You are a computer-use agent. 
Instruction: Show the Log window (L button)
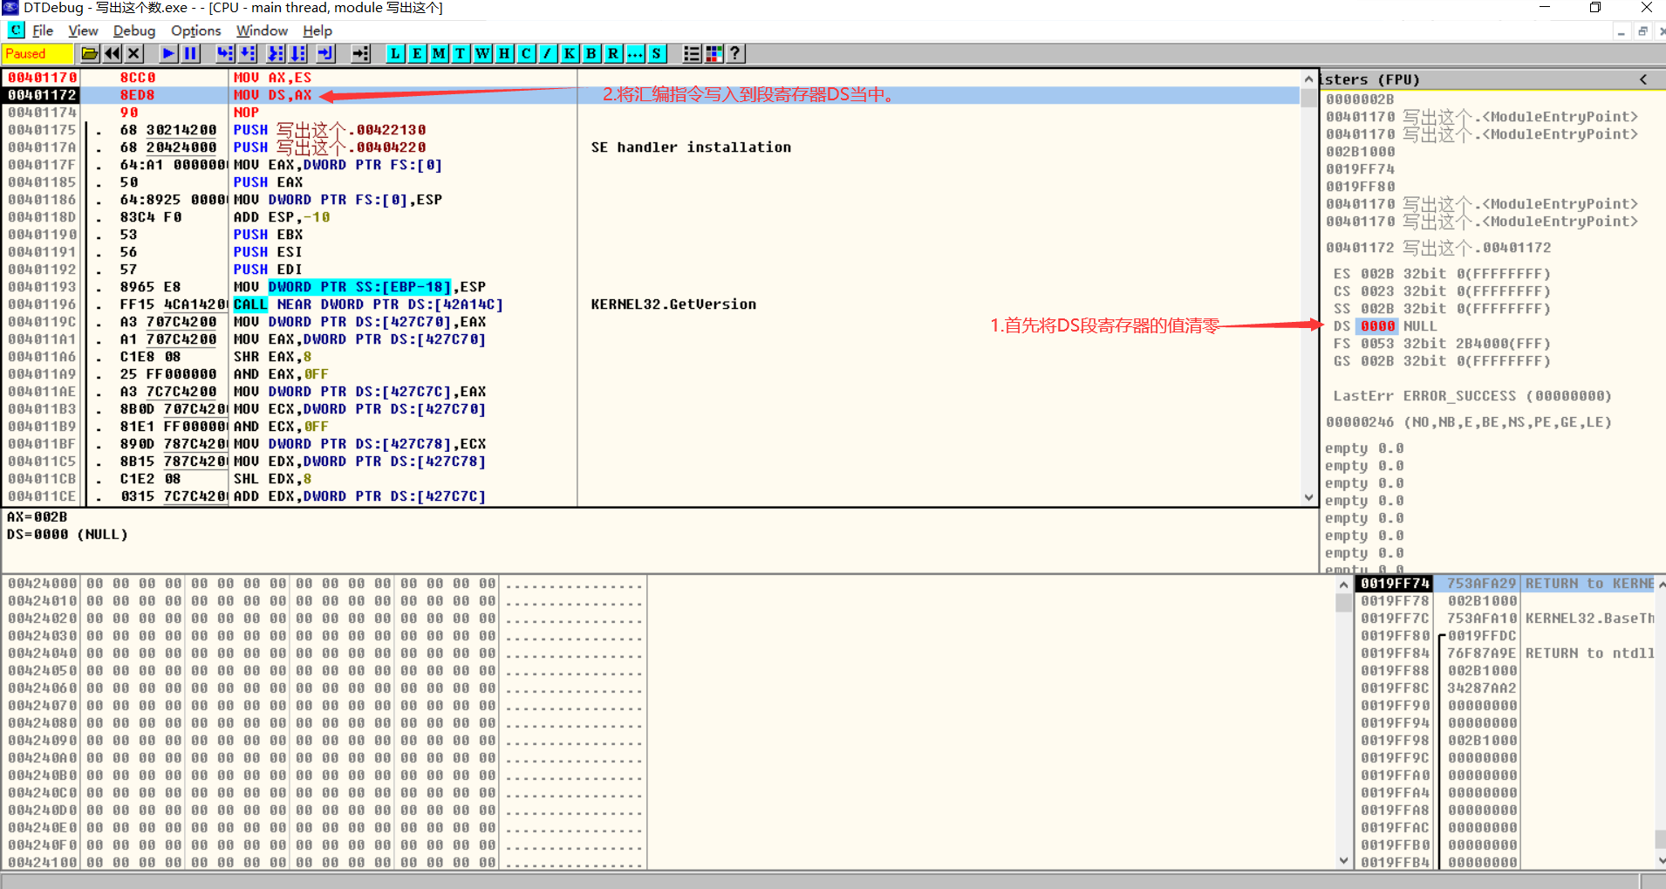(395, 54)
